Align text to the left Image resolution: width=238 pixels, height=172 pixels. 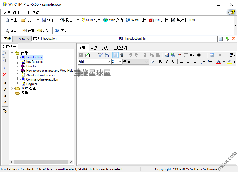[x=182, y=62]
